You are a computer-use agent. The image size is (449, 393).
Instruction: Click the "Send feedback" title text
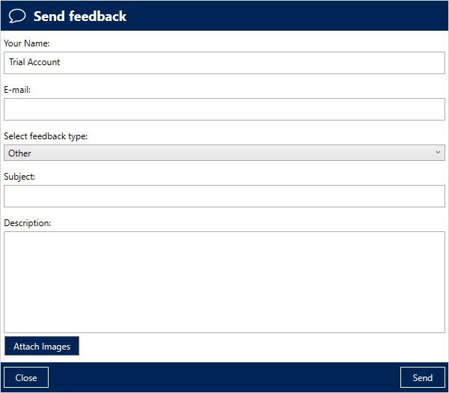point(80,16)
